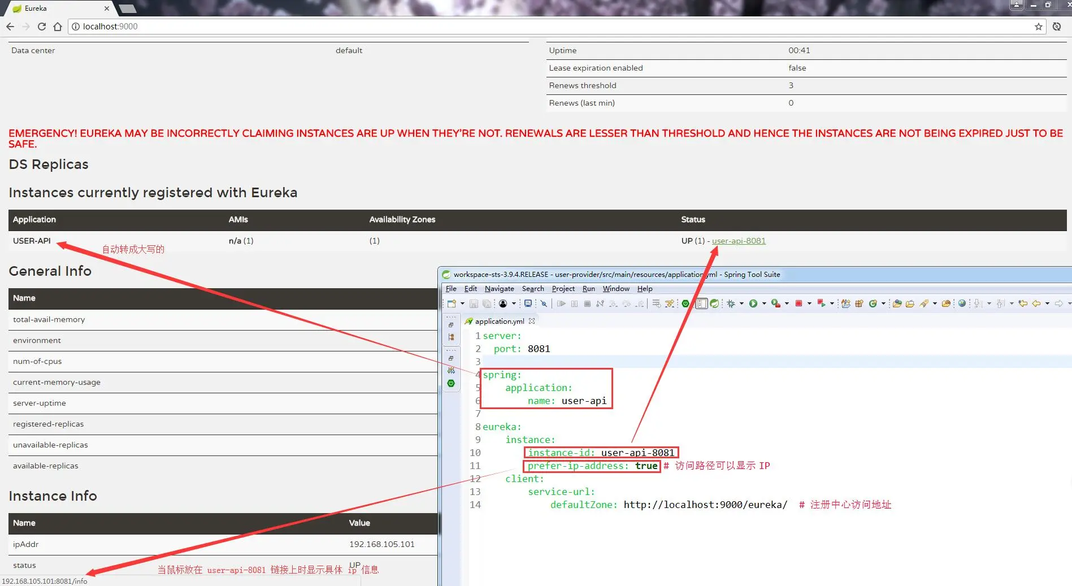The height and width of the screenshot is (586, 1072).
Task: Click the green Spring leaf toolbar icon
Action: [714, 303]
